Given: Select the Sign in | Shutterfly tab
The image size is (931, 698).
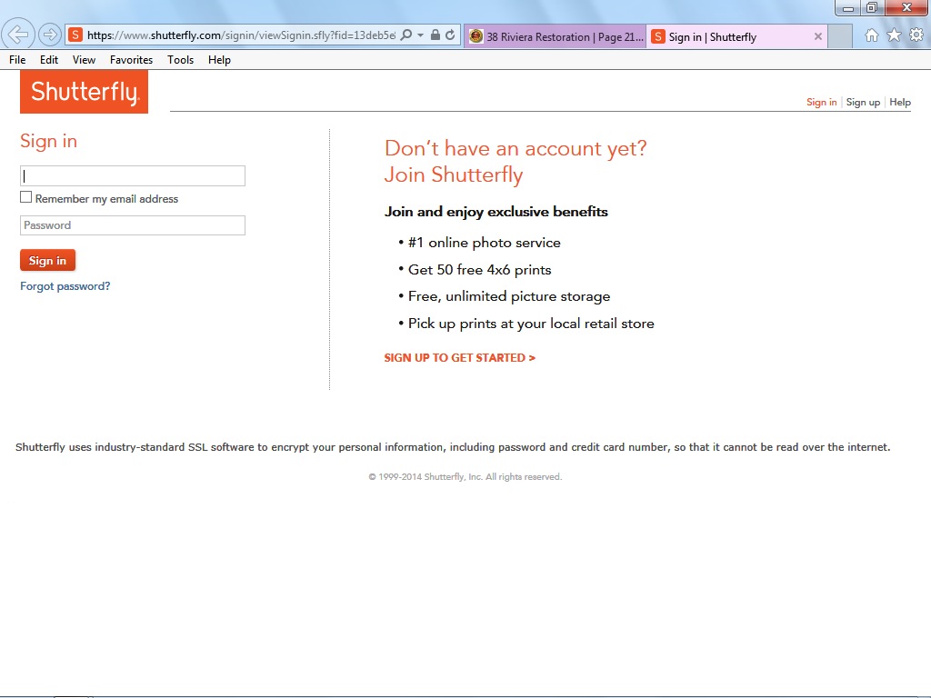Looking at the screenshot, I should point(736,36).
